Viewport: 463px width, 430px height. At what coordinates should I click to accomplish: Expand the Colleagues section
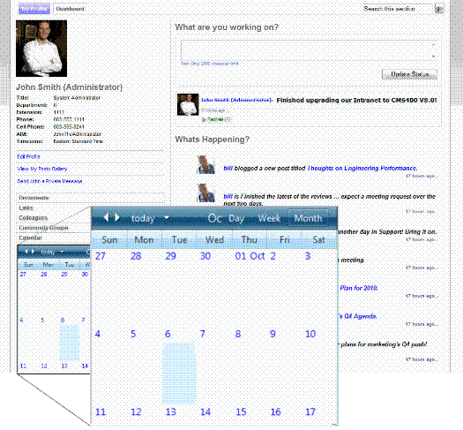click(x=34, y=218)
